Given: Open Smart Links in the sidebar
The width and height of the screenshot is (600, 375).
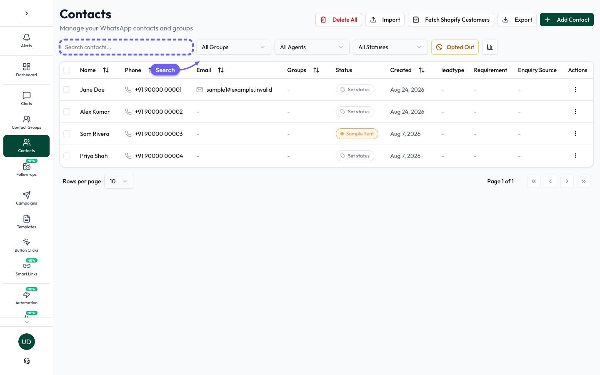Looking at the screenshot, I should [x=26, y=269].
